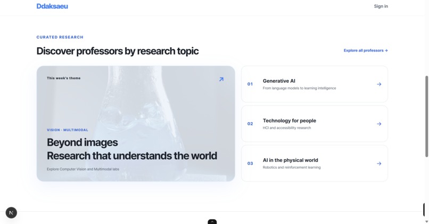Click the number 02 label
The image size is (429, 224).
tap(250, 124)
